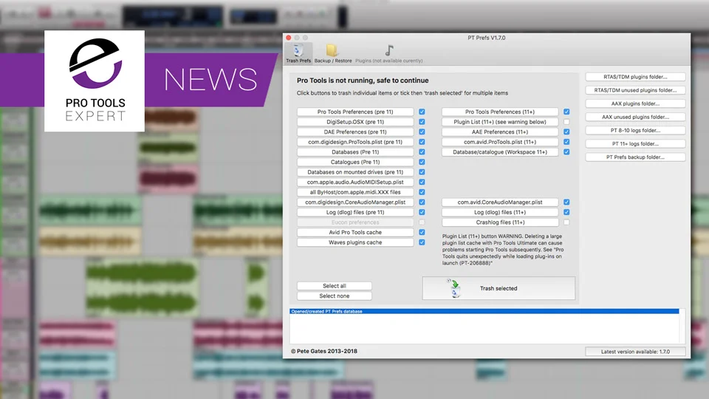Uncheck Databases (Pre 11) checkbox
This screenshot has width=709, height=399.
(422, 152)
